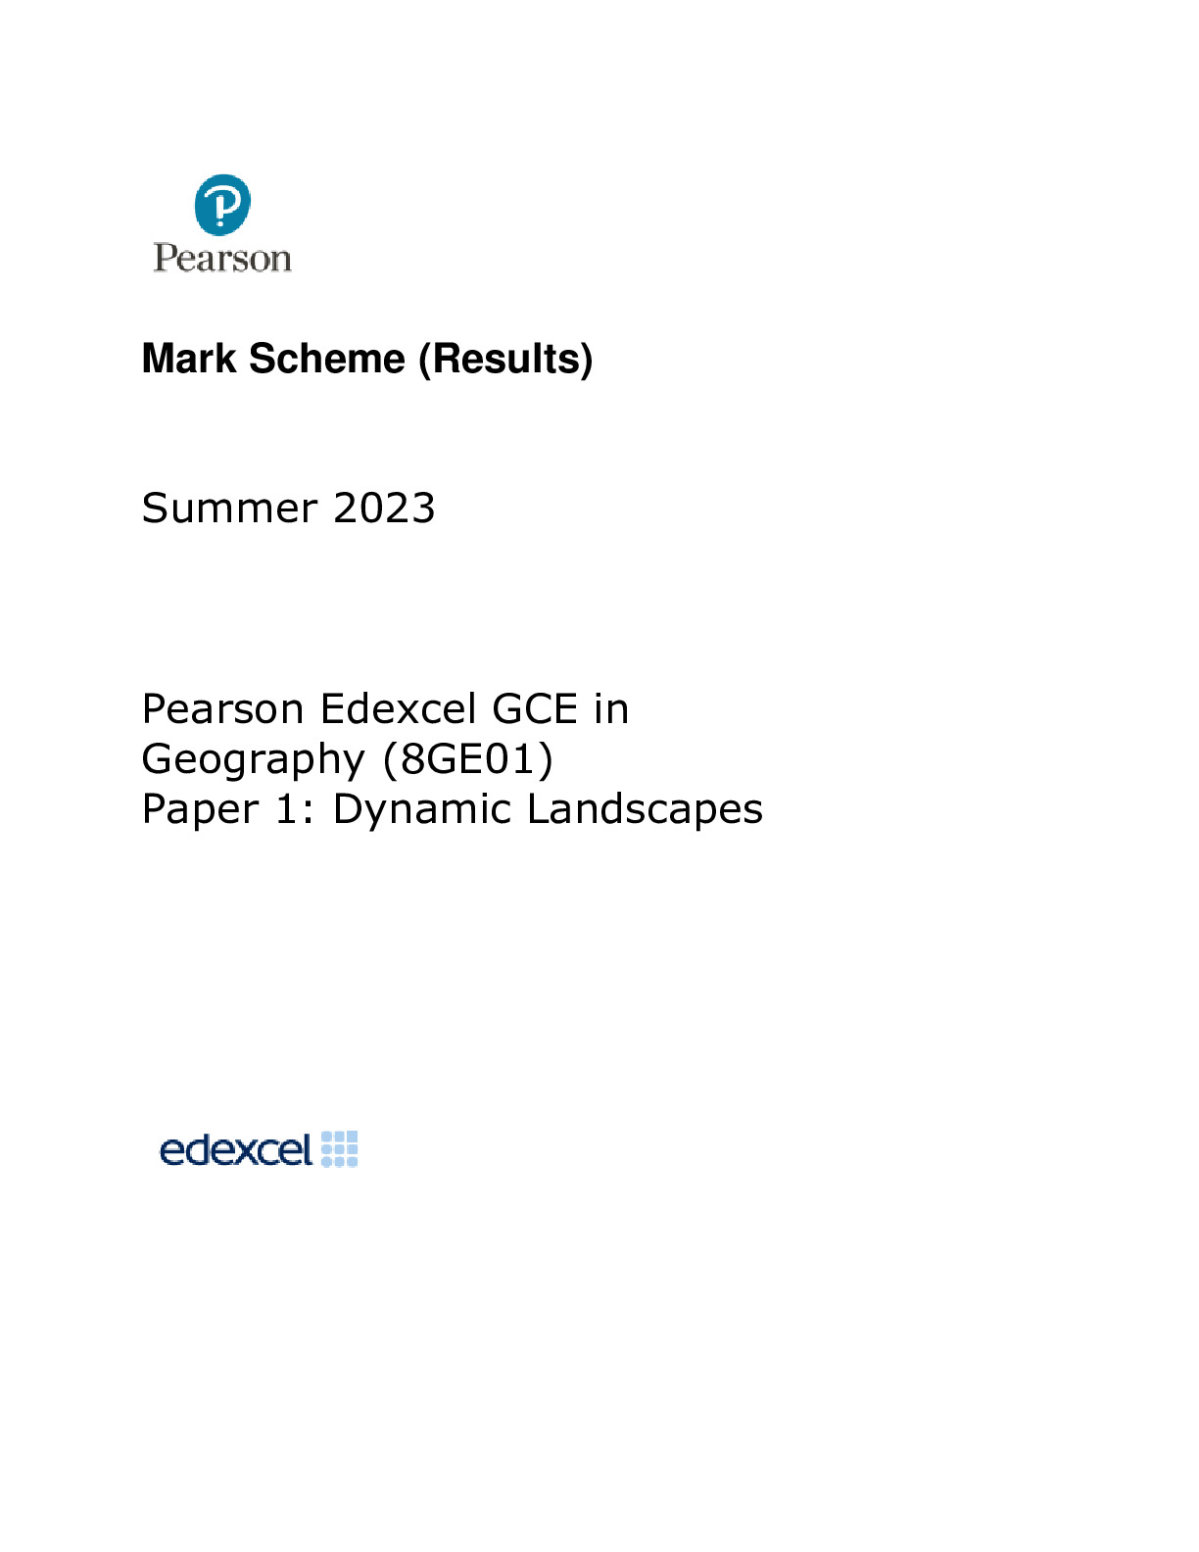Click the word 'Dynamic' in the paper title

click(422, 809)
